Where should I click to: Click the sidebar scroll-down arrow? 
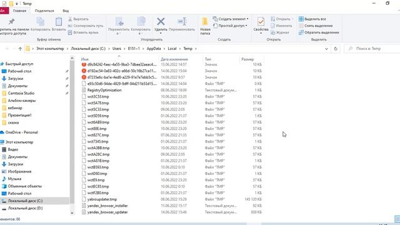point(72,212)
